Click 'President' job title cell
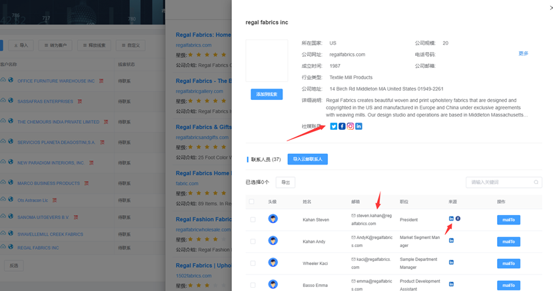Viewport: 553px width, 291px height. point(409,220)
